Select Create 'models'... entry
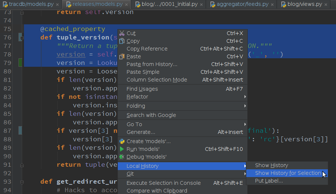The width and height of the screenshot is (336, 194). 182,141
